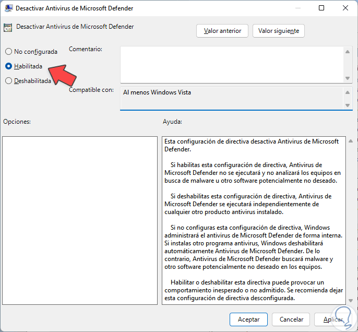Click the 'Al menos Windows Vista' text
This screenshot has width=358, height=332.
[x=157, y=92]
